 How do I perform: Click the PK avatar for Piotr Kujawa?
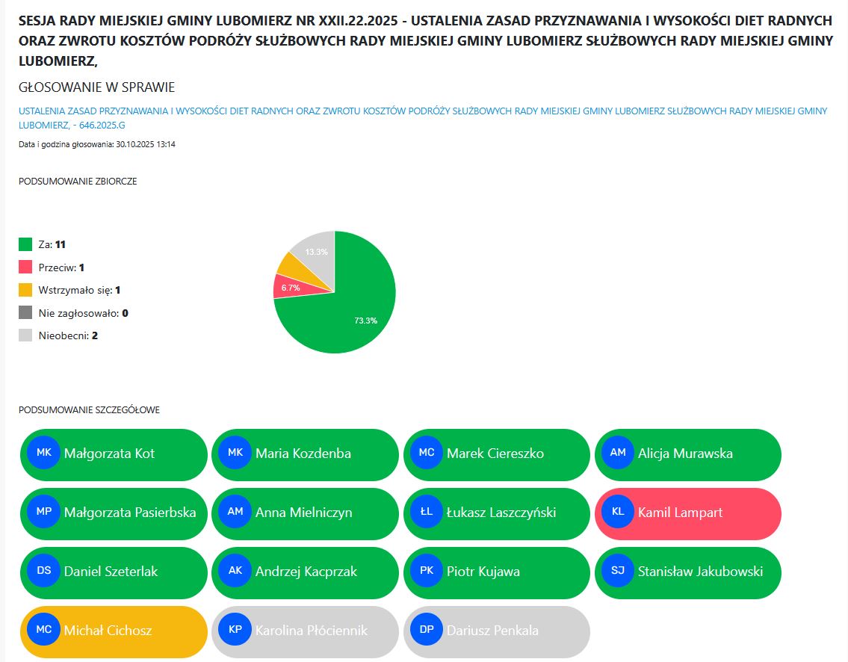point(427,571)
